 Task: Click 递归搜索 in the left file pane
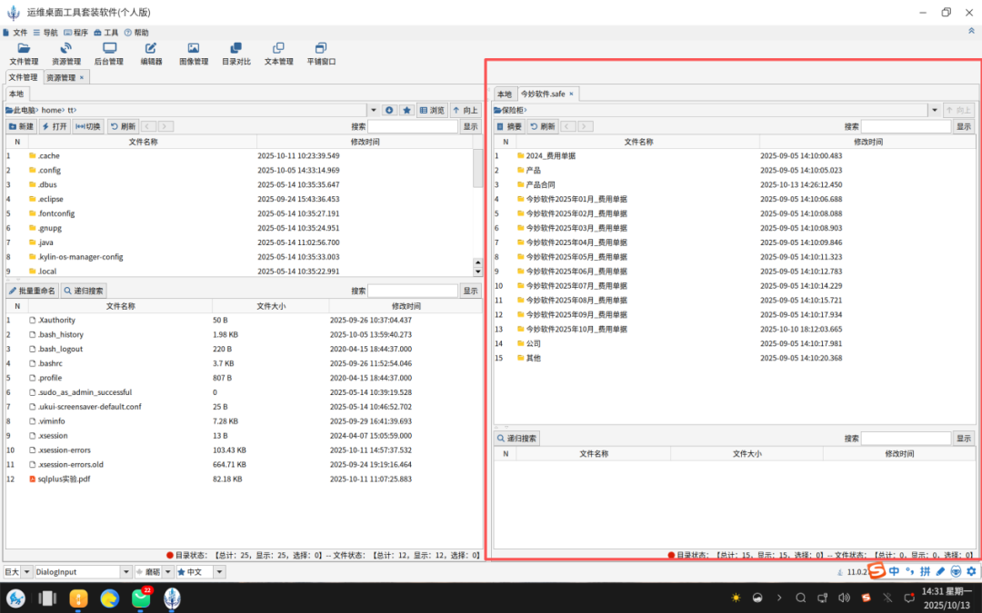click(84, 291)
